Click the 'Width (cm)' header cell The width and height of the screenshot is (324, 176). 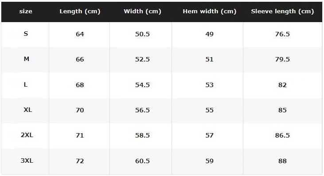[x=142, y=11]
